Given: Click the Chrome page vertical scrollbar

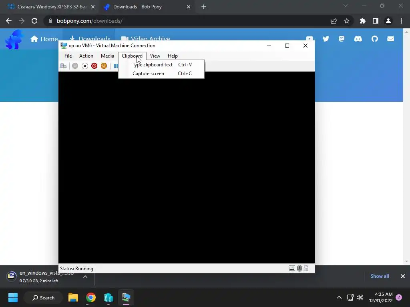Looking at the screenshot, I should 406,146.
